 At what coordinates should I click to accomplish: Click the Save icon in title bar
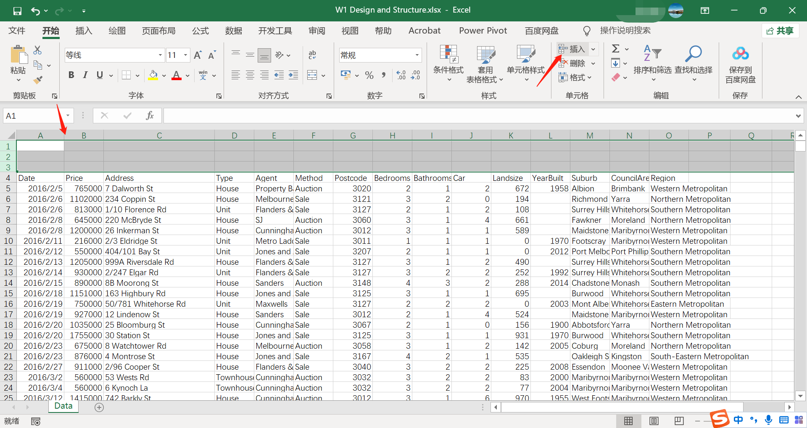[17, 11]
